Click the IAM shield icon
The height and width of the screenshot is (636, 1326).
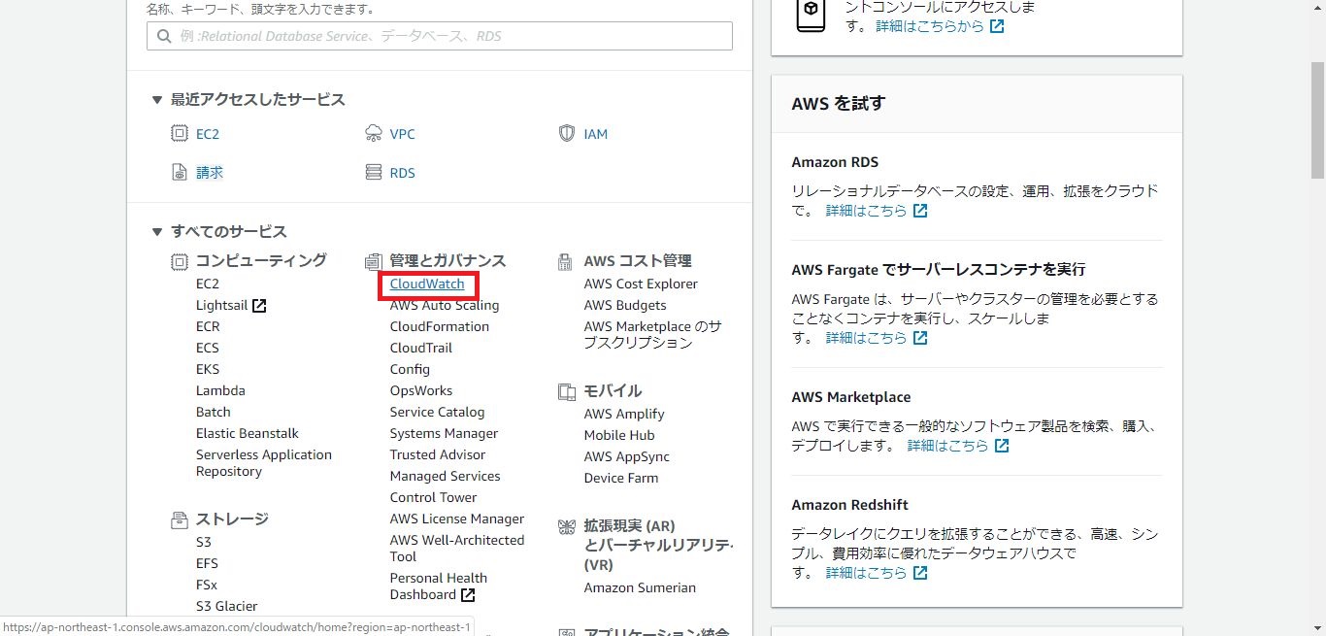point(567,134)
